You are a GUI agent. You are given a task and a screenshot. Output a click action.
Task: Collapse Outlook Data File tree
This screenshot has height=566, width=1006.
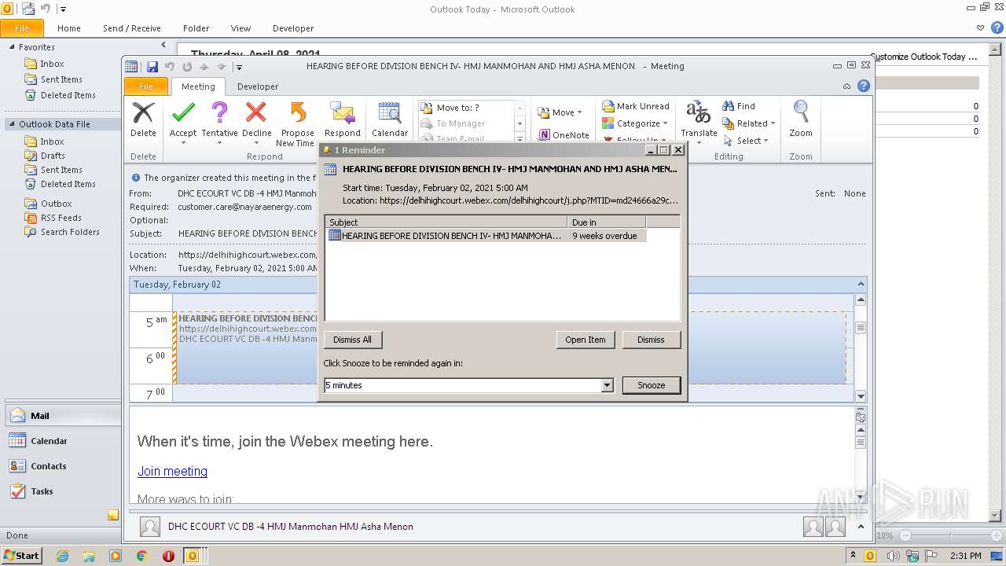[12, 124]
